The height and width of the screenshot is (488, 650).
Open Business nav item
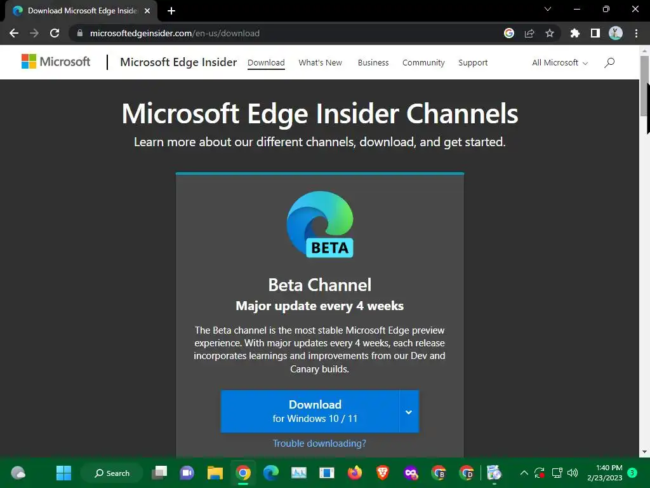tap(373, 63)
